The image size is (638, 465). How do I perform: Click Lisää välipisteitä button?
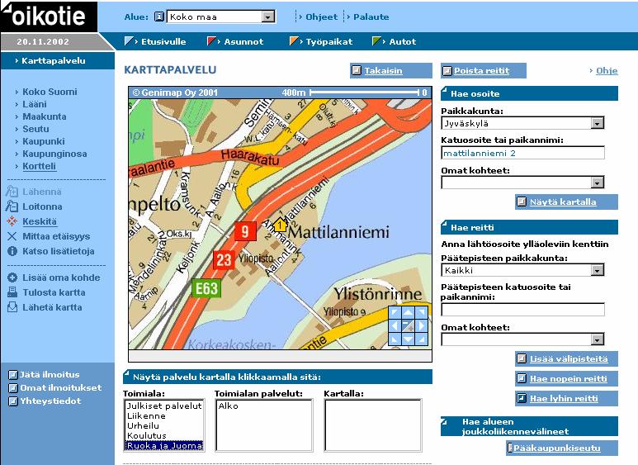pos(566,358)
